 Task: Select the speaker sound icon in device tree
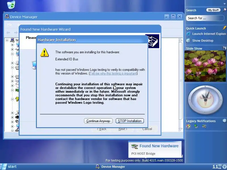tap(17, 122)
